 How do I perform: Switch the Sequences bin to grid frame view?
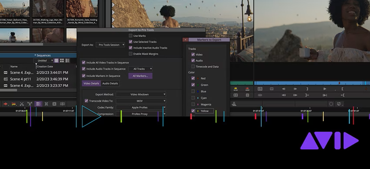[62, 61]
